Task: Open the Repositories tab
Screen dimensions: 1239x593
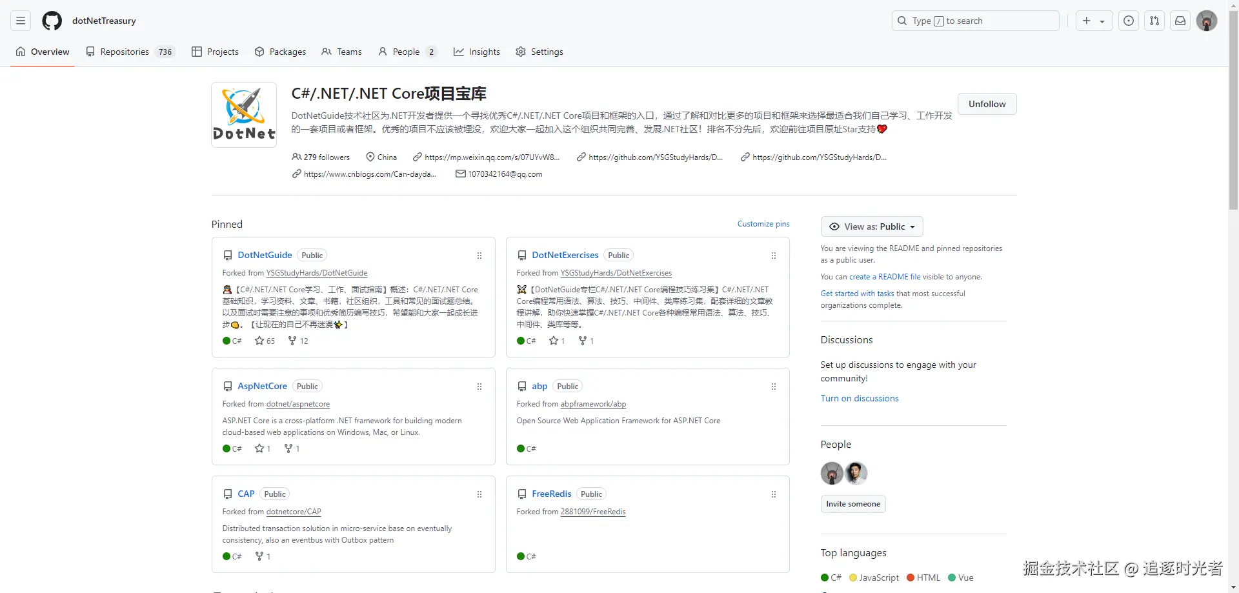Action: (x=130, y=52)
